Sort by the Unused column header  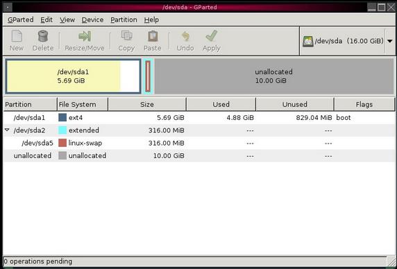click(295, 105)
